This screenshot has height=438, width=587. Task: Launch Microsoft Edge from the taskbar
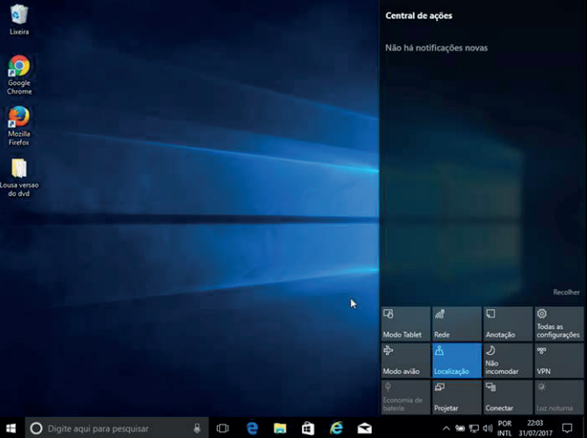(252, 428)
